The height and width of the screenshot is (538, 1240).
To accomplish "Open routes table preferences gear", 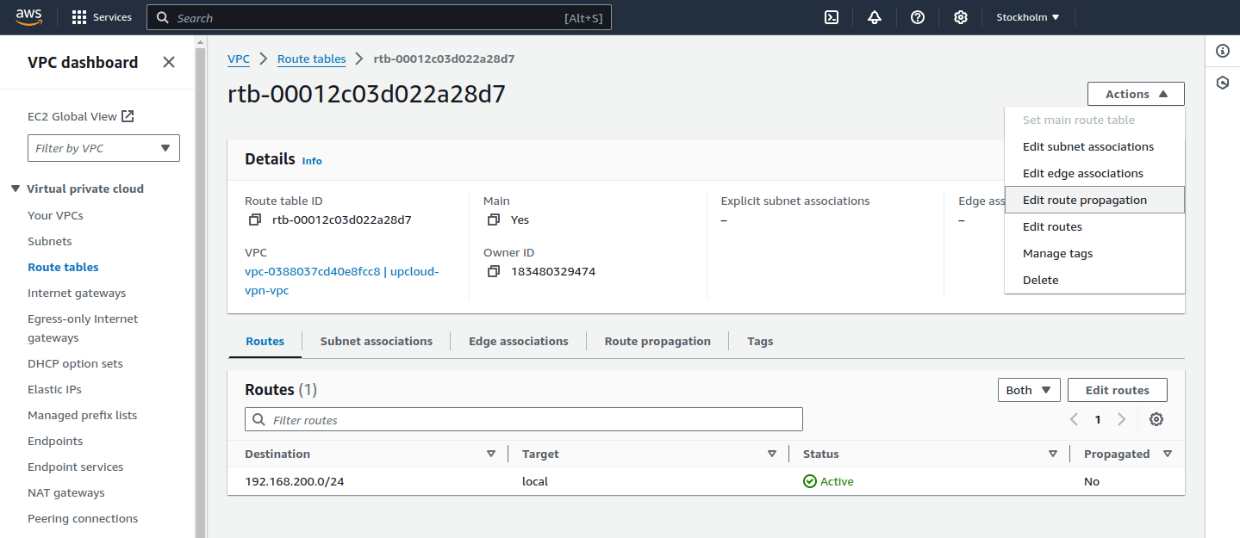I will coord(1156,419).
